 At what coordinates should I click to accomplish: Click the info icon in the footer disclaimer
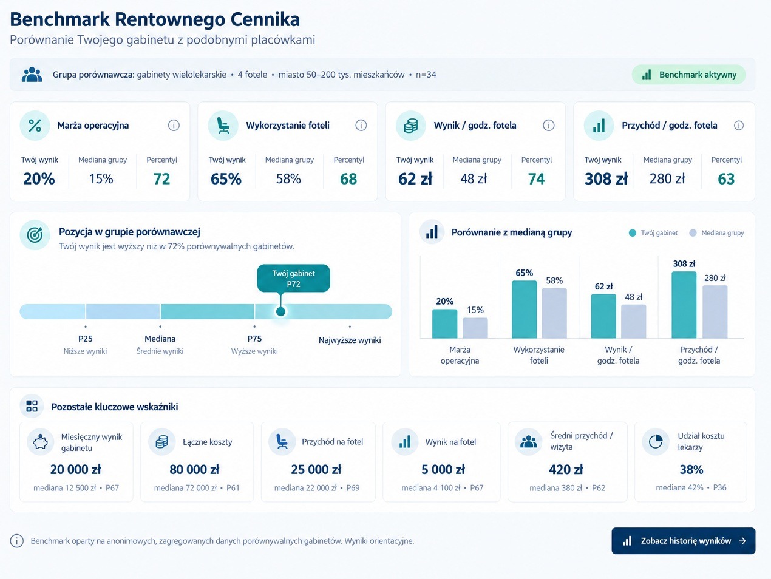tap(17, 541)
